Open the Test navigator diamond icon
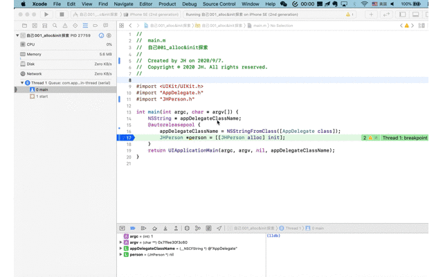 click(75, 26)
